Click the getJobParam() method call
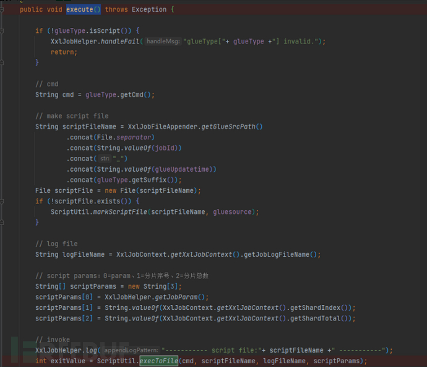The height and width of the screenshot is (367, 427). click(x=179, y=297)
